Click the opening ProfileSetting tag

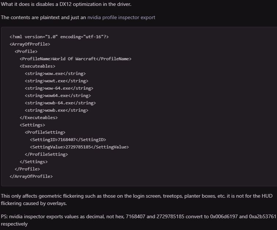click(45, 132)
